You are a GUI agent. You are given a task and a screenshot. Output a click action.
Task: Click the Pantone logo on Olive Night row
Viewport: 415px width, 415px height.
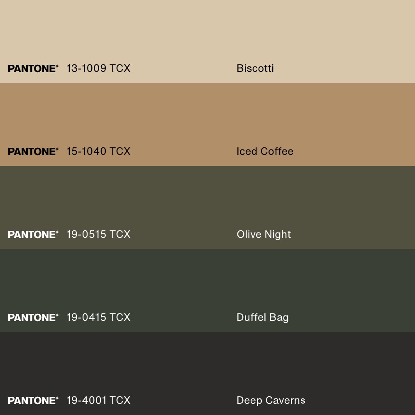[33, 234]
